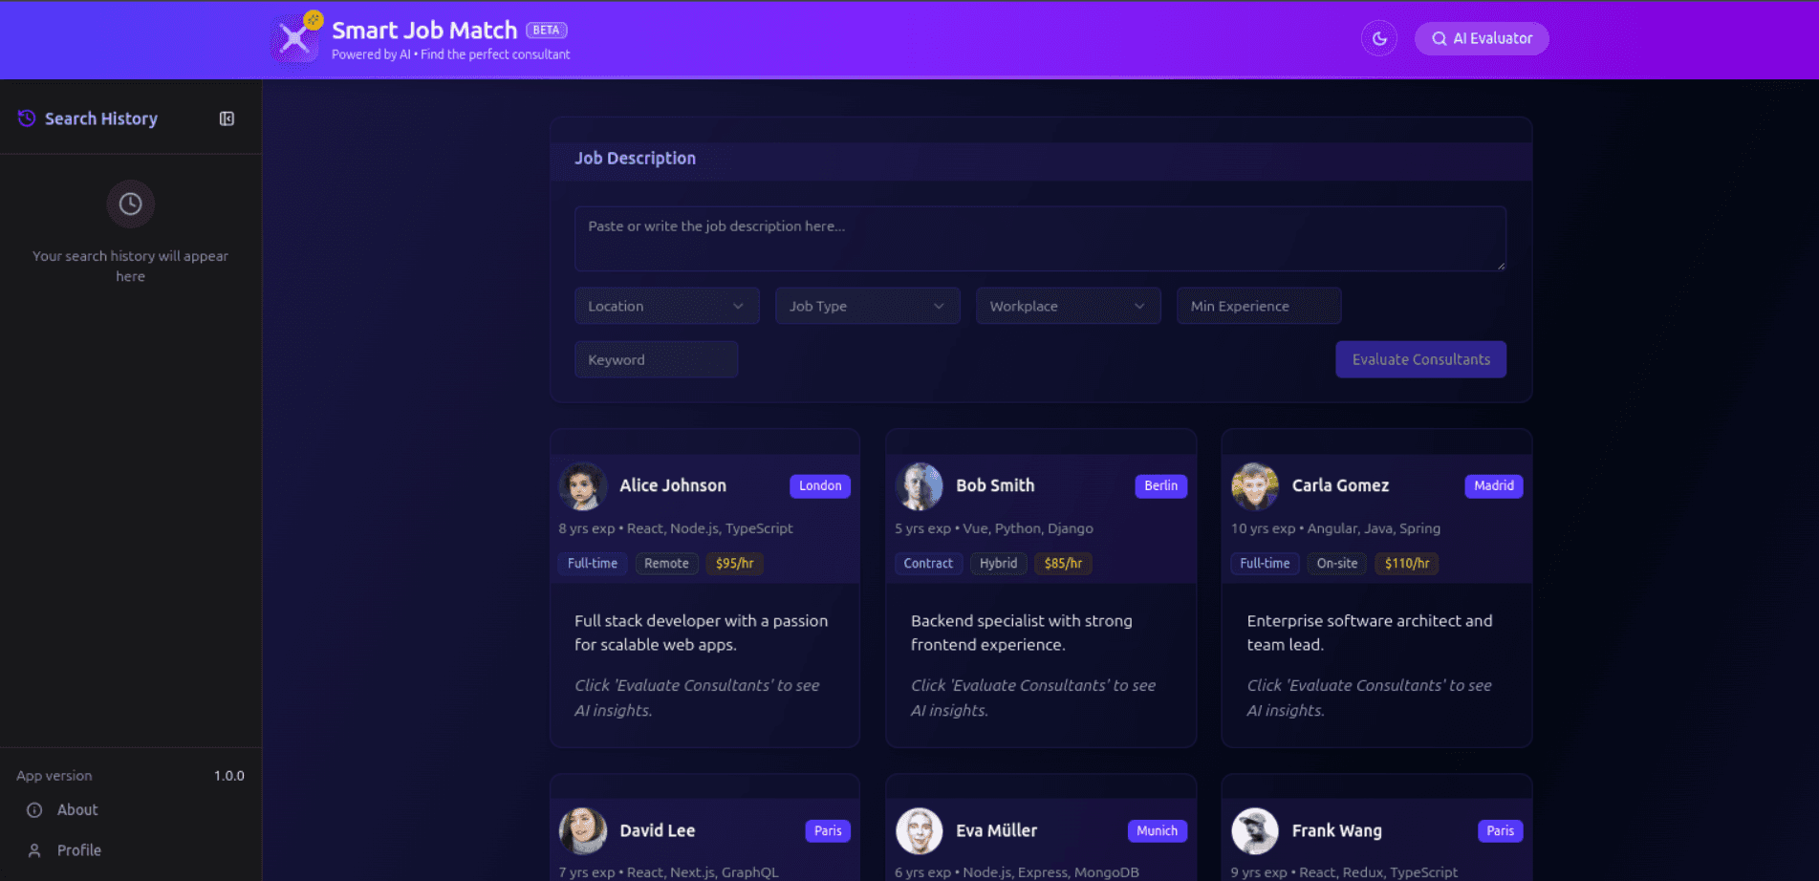Collapse the Search History sidebar panel

point(227,118)
